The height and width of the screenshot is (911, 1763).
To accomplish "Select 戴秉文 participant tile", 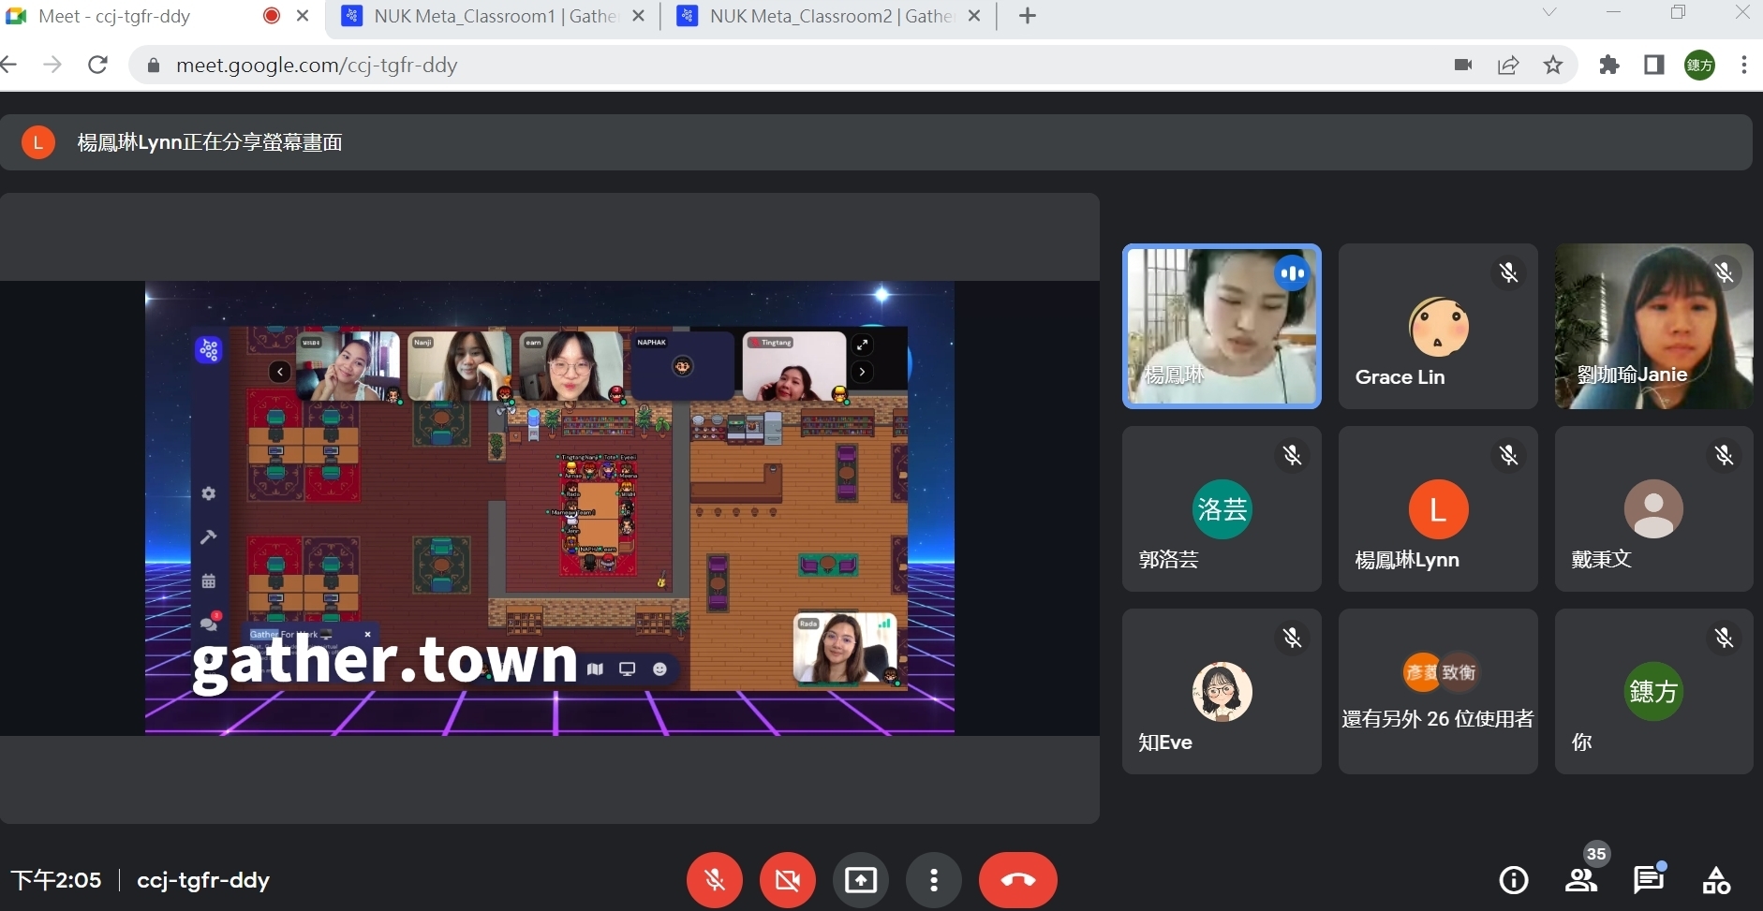I will point(1654,508).
